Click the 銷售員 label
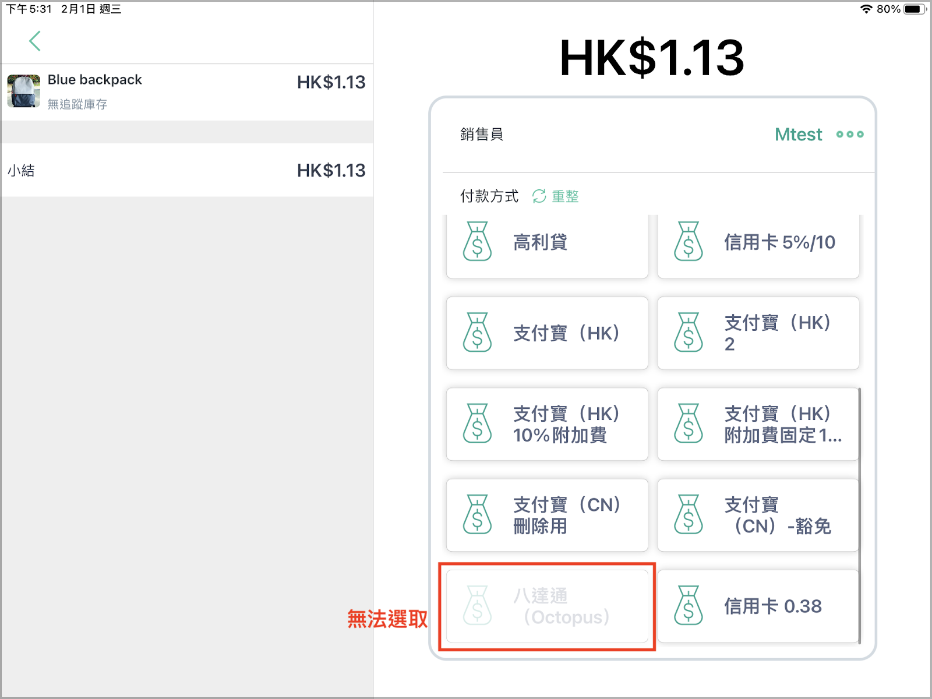The height and width of the screenshot is (699, 932). (482, 135)
